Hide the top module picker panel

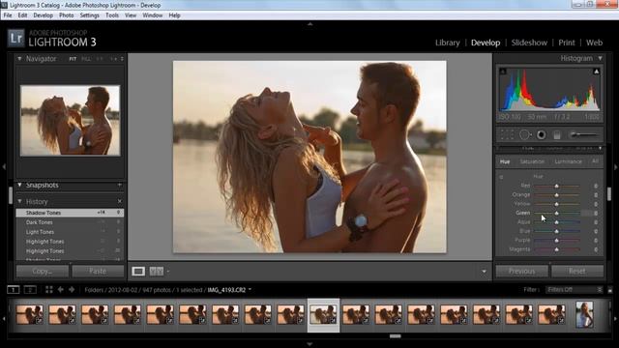click(309, 24)
